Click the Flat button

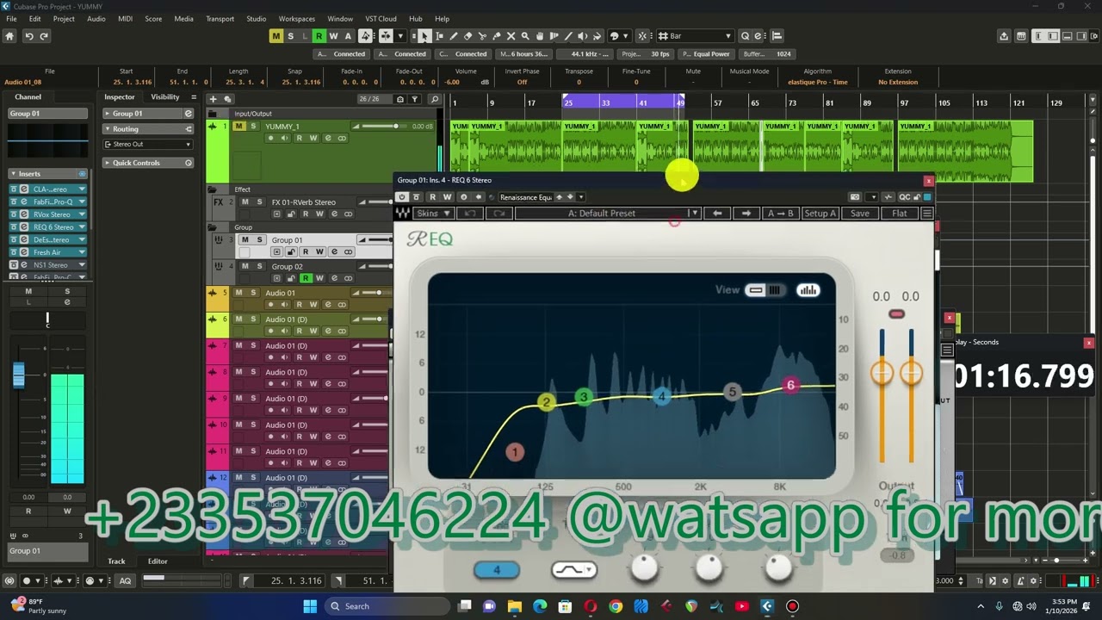(900, 213)
